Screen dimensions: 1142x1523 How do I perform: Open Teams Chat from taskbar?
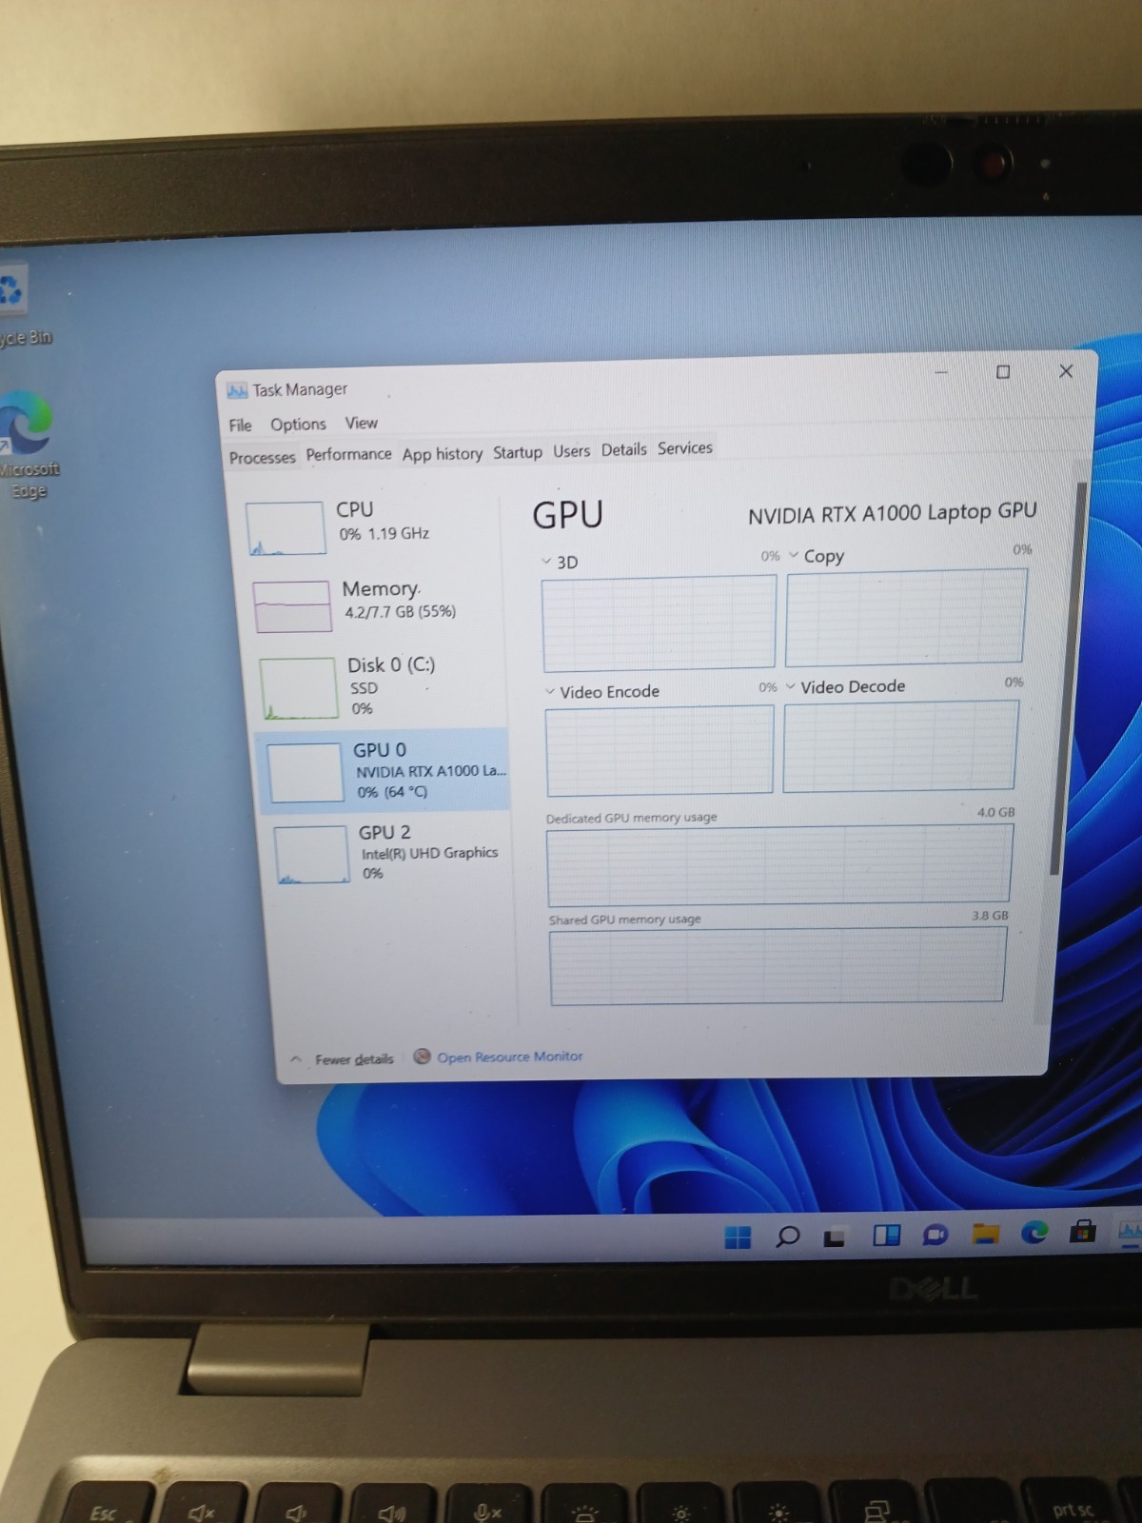[x=935, y=1235]
